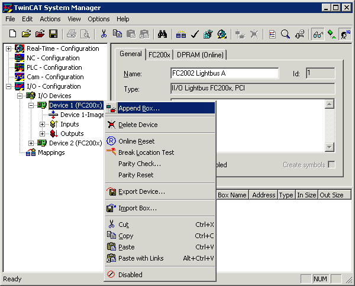This screenshot has width=355, height=286.
Task: Click the Paste clipboard toolbar icon
Action: (131, 34)
